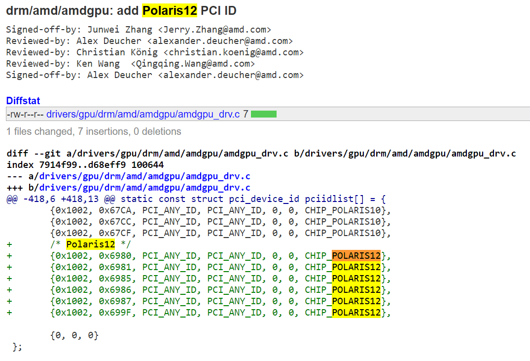
Task: Click the orange highlighted POLARIS12 match
Action: 356,256
